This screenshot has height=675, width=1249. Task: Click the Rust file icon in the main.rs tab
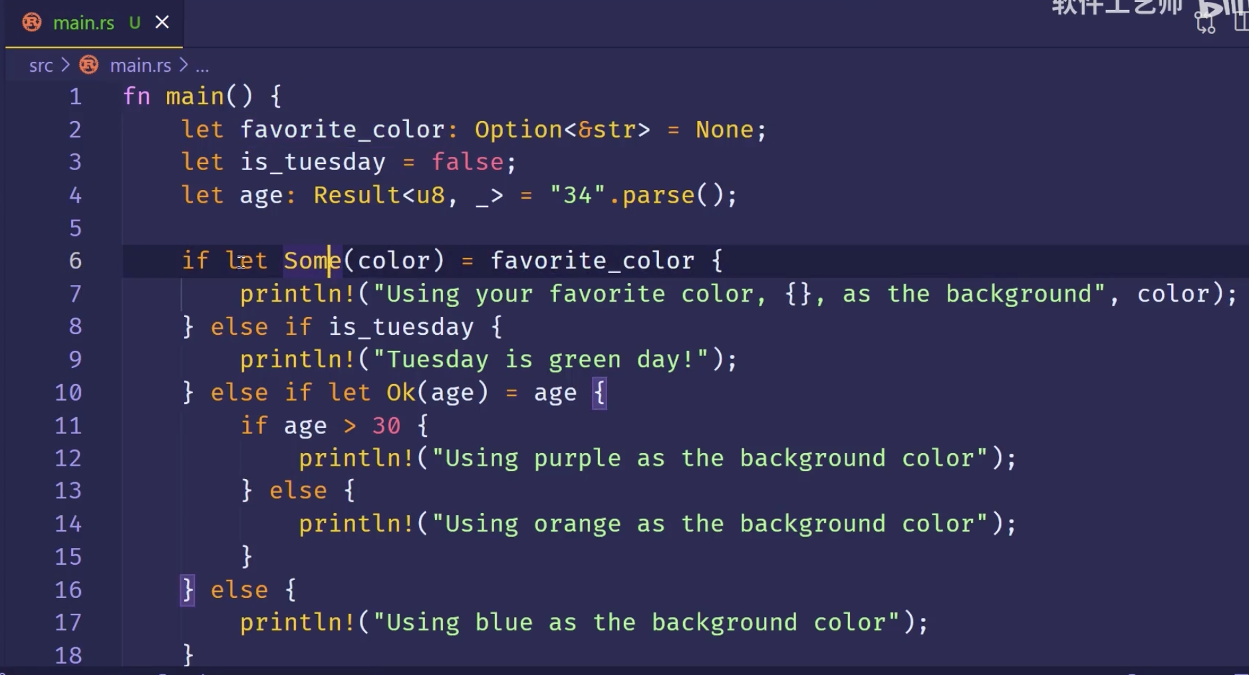click(32, 23)
